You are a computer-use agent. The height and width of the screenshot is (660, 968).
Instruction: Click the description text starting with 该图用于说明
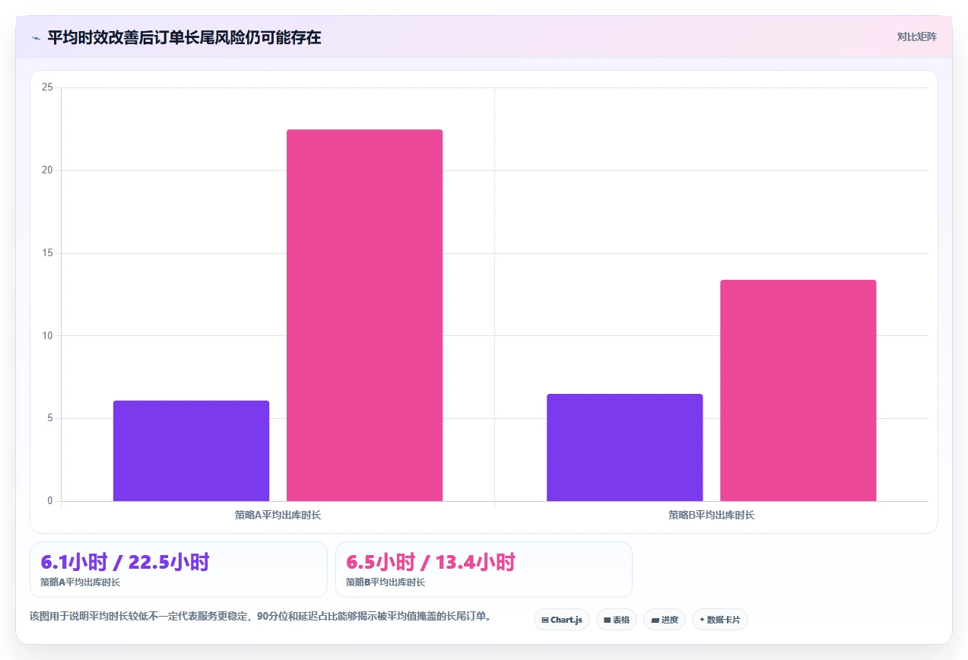(x=260, y=616)
